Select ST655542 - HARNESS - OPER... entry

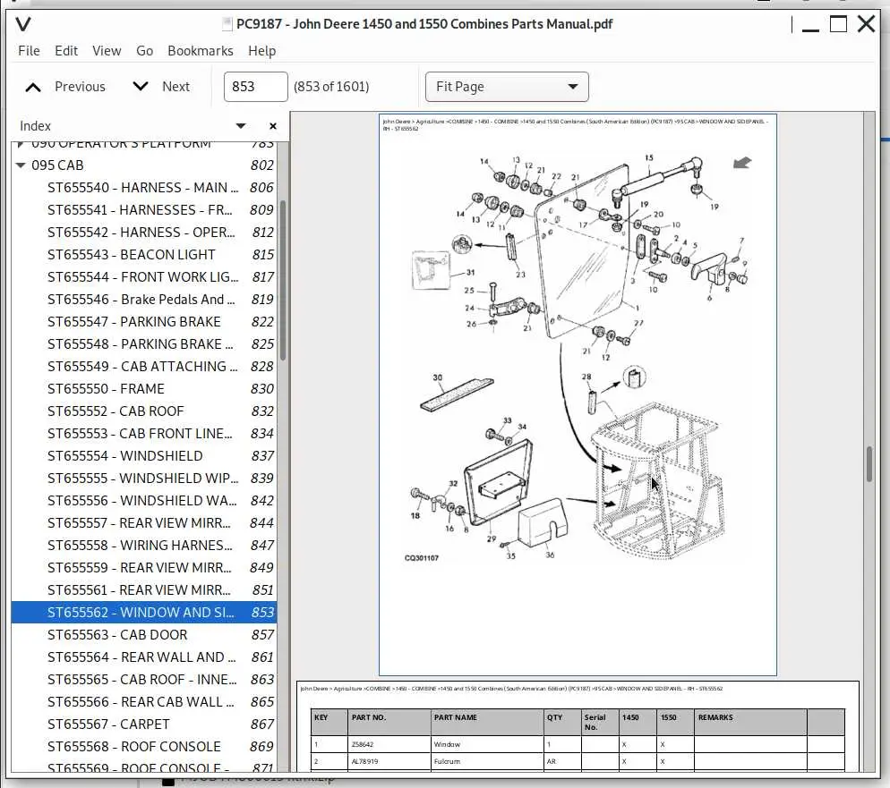click(144, 233)
